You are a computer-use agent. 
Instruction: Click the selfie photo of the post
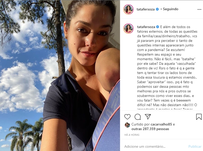point(60,75)
